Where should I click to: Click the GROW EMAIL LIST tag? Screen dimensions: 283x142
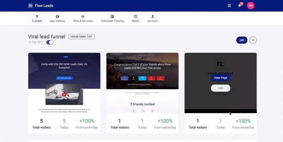81,37
